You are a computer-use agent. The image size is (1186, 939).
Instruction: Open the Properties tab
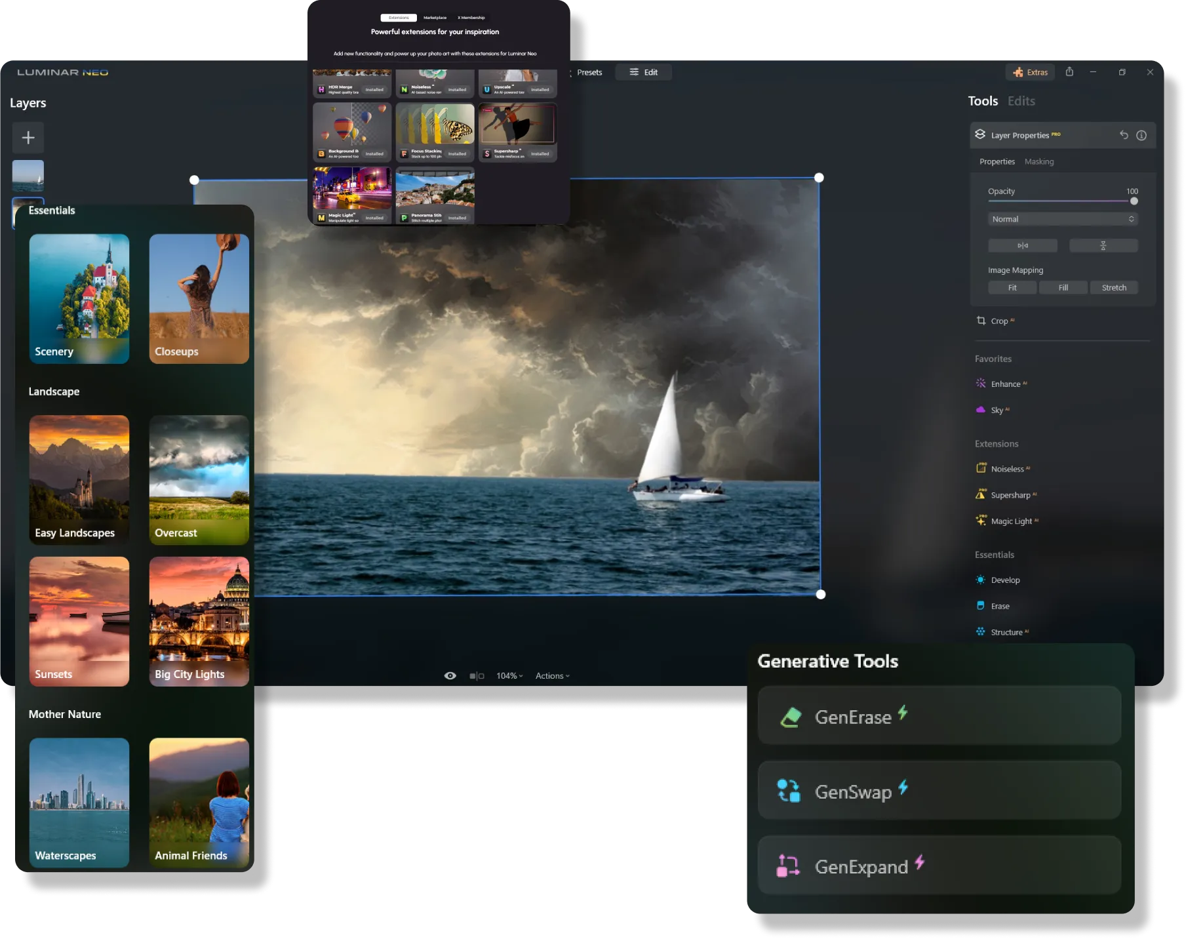tap(997, 161)
